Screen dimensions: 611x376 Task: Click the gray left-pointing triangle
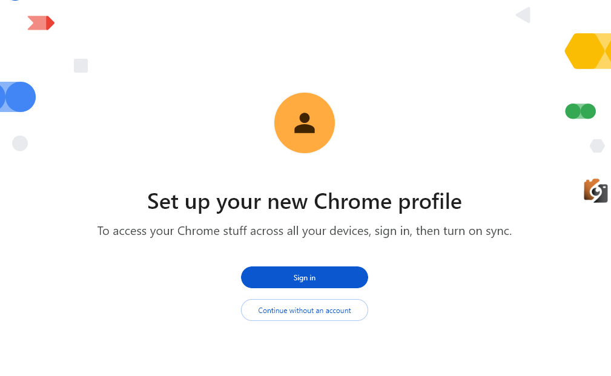[x=524, y=15]
